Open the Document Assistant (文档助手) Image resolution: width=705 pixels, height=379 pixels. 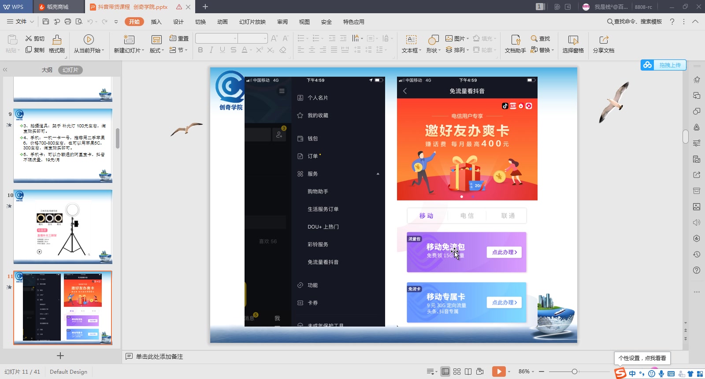tap(515, 44)
